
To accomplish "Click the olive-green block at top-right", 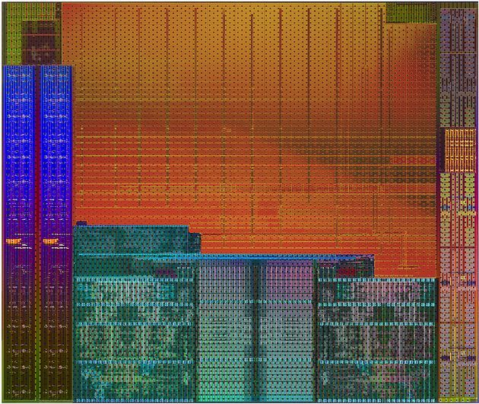I will 411,12.
